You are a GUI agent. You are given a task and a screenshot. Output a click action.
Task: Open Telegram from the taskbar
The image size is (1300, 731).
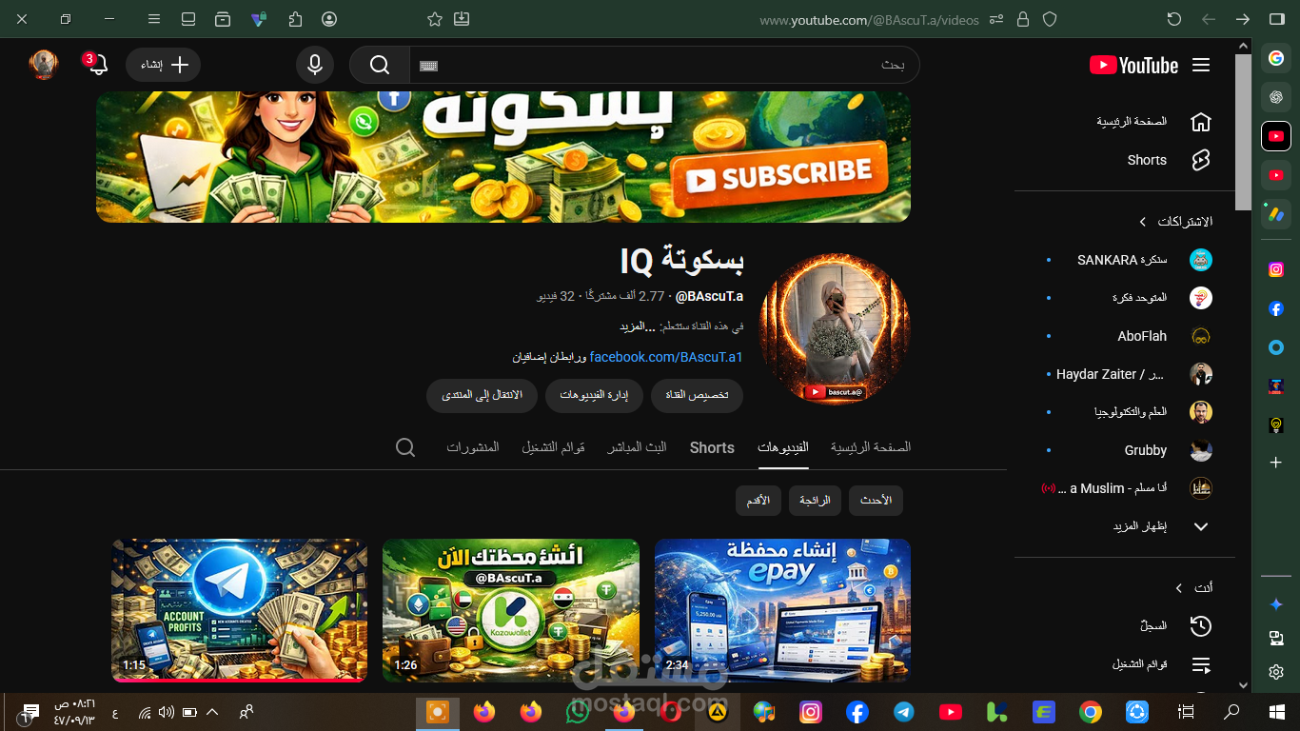pos(904,711)
